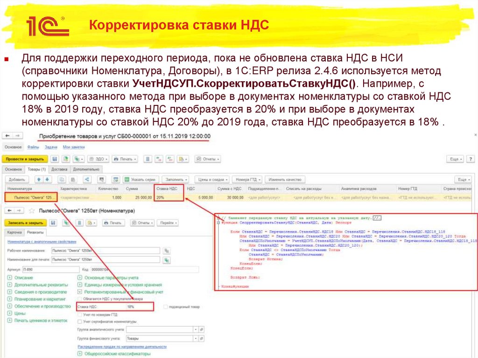
Task: Click the Записать и закрыть button
Action: 26,223
